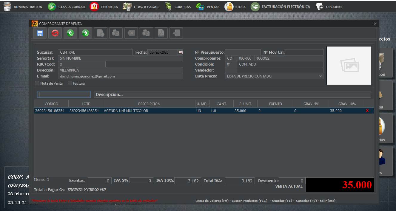The width and height of the screenshot is (396, 211).
Task: Click the red Cancel icon in the toolbar
Action: 55,33
